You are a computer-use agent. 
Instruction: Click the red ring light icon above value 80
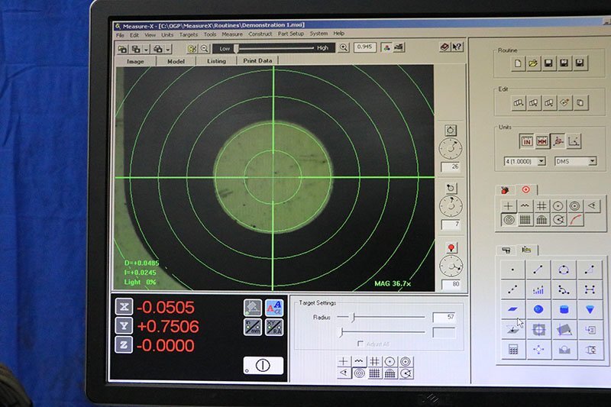[451, 247]
